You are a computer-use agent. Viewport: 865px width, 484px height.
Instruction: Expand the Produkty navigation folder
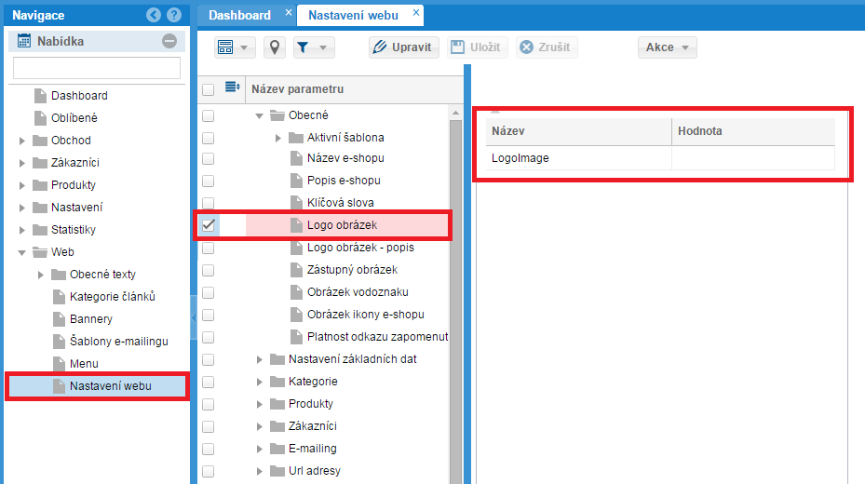22,185
